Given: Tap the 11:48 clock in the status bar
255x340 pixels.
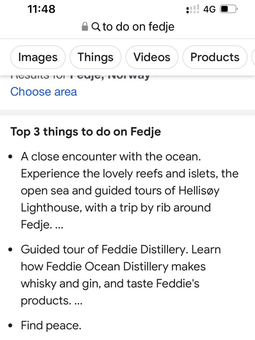Looking at the screenshot, I should (x=41, y=9).
